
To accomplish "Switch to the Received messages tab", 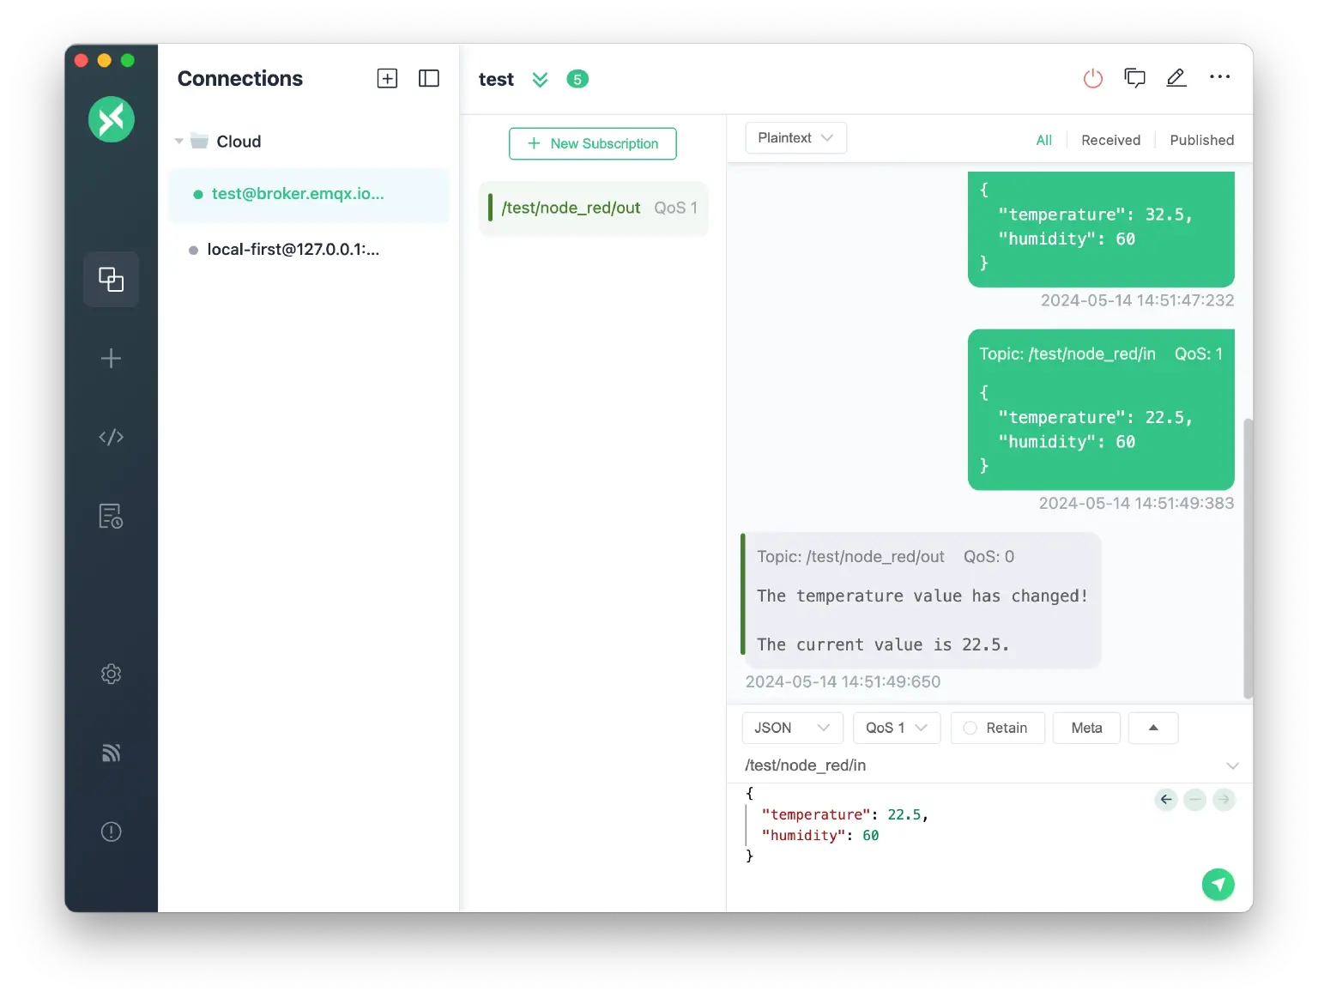I will click(x=1110, y=139).
